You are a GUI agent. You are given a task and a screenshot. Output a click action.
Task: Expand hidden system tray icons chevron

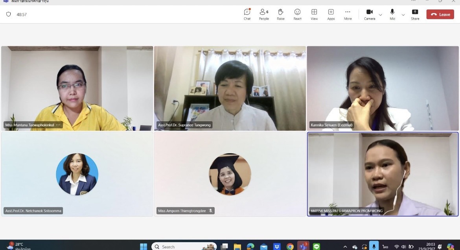click(x=345, y=247)
